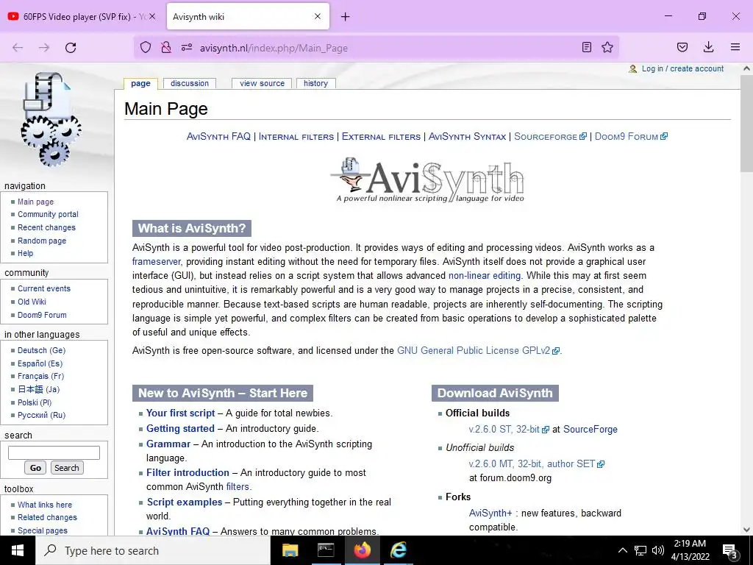Go back with the browser back arrow
The image size is (753, 565).
coord(18,48)
